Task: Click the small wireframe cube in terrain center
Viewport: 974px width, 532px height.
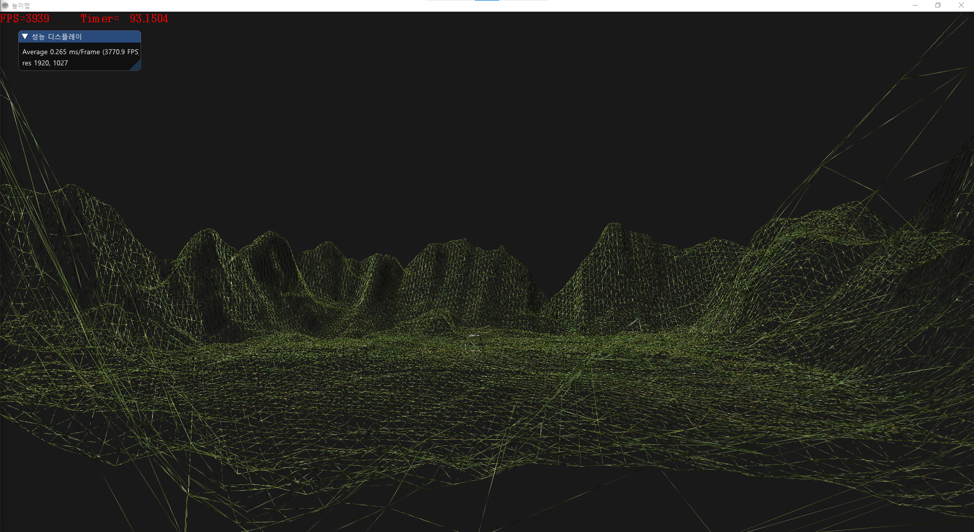Action: (474, 343)
